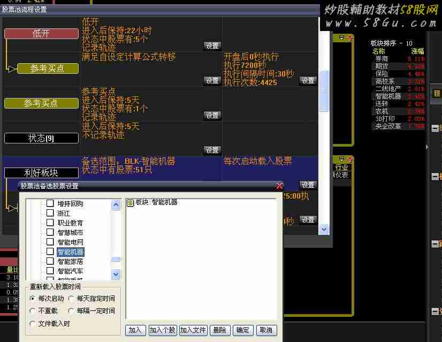Screen dimensions: 442x342
Task: Select 保险 in the 板块排序 list
Action: tap(398, 74)
